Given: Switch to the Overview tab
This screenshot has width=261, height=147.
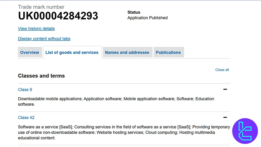Looking at the screenshot, I should (30, 52).
